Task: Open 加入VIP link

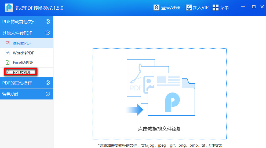Action: tap(201, 8)
